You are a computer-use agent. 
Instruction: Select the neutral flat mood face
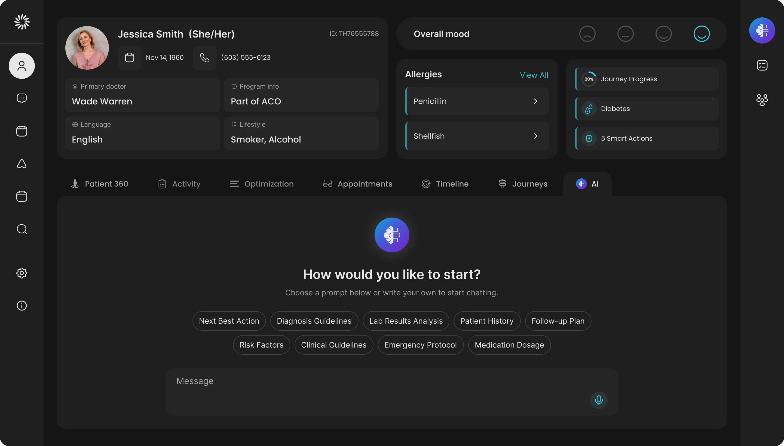click(x=625, y=34)
